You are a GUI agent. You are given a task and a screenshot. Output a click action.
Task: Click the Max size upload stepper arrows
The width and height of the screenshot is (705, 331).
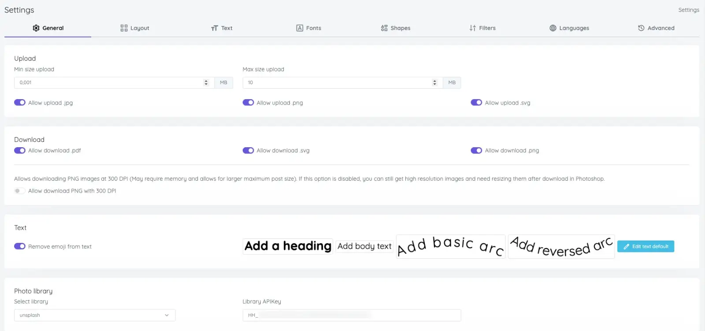click(x=434, y=82)
